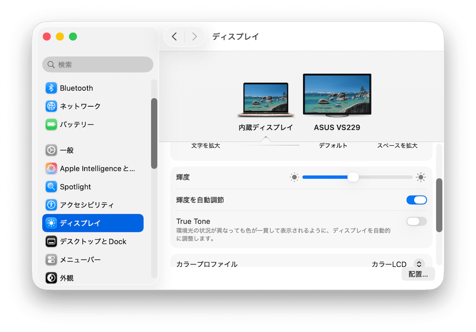This screenshot has height=332, width=476.
Task: Click the バッテリー battery icon
Action: 51,125
